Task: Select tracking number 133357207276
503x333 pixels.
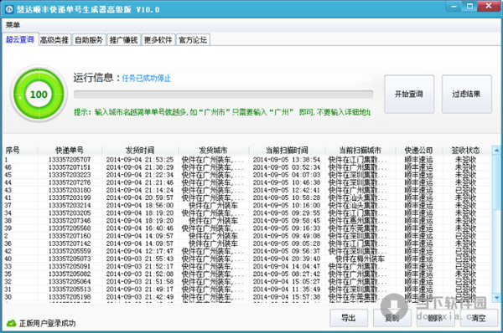Action: click(x=70, y=182)
